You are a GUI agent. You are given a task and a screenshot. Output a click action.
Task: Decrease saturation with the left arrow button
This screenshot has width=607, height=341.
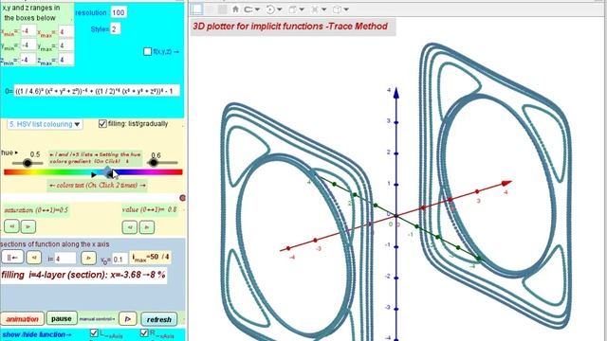[x=12, y=226]
